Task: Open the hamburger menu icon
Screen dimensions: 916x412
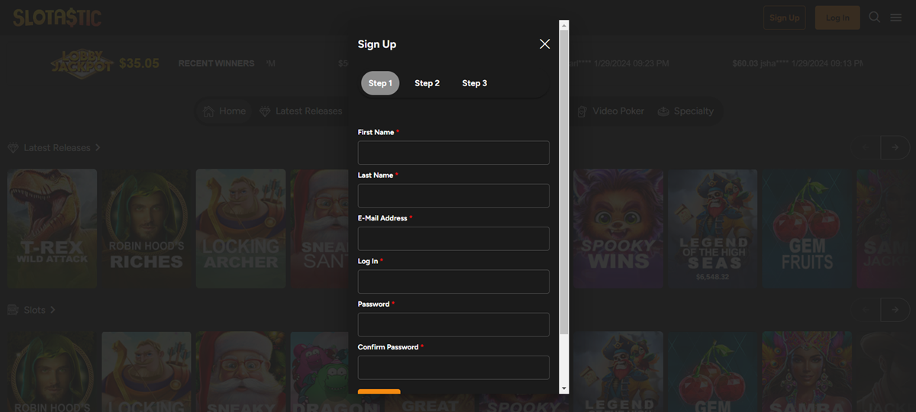Action: pyautogui.click(x=896, y=17)
